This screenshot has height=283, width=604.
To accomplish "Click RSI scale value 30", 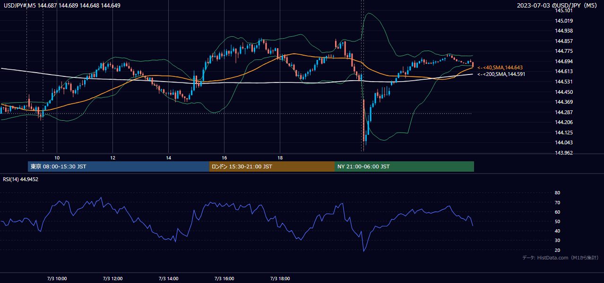I will click(558, 241).
